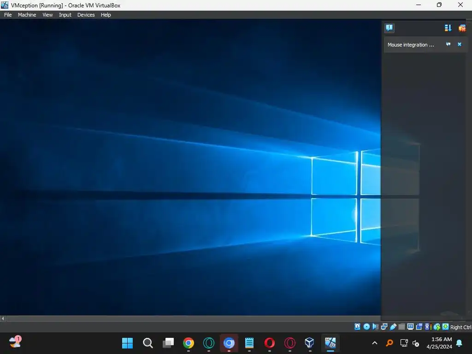Click the horizontal scrollbar track of VM view

194,319
